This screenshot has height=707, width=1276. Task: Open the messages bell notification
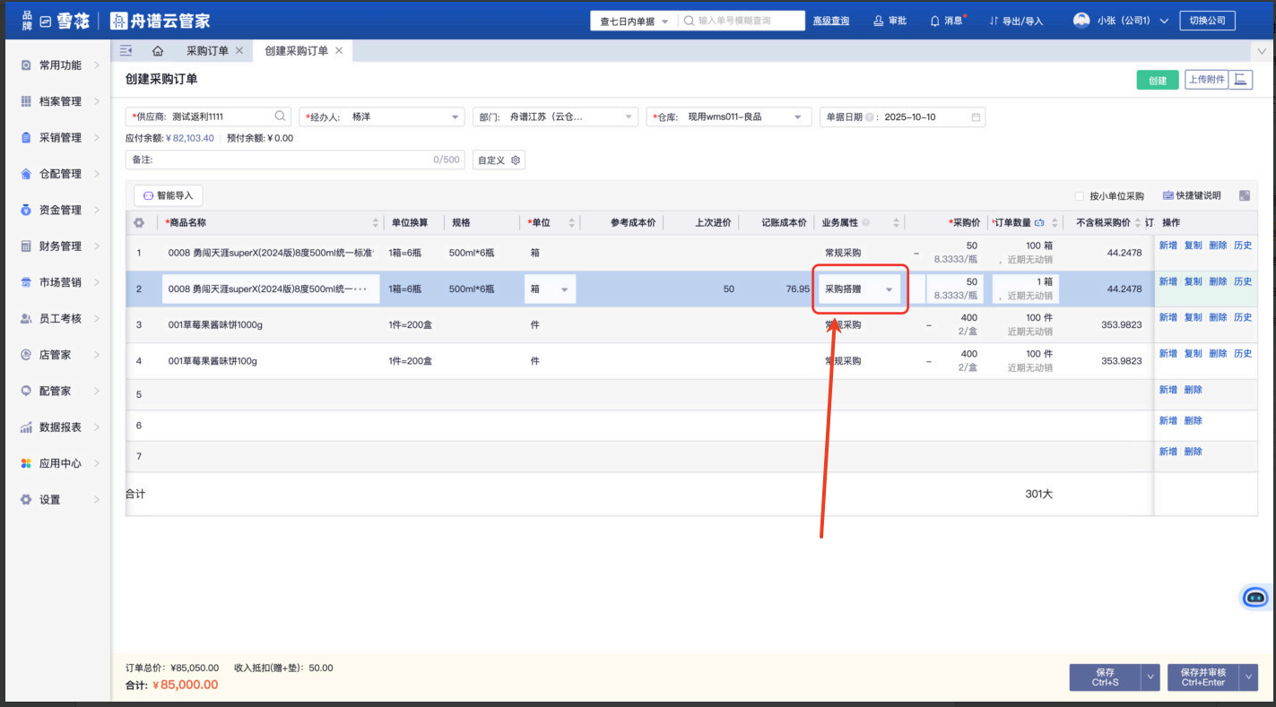[x=947, y=21]
